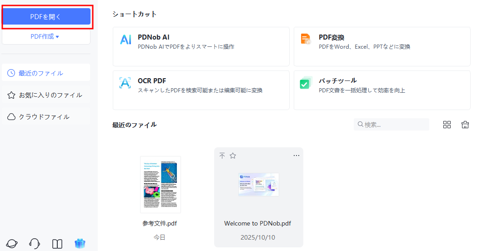Viewport: 477px width, 251px height.
Task: Click the orange PDF変換 document icon
Action: click(306, 39)
